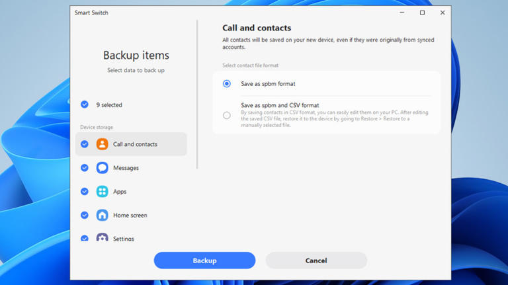Toggle the Apps backup checkbox
Image resolution: width=508 pixels, height=285 pixels.
[x=84, y=192]
